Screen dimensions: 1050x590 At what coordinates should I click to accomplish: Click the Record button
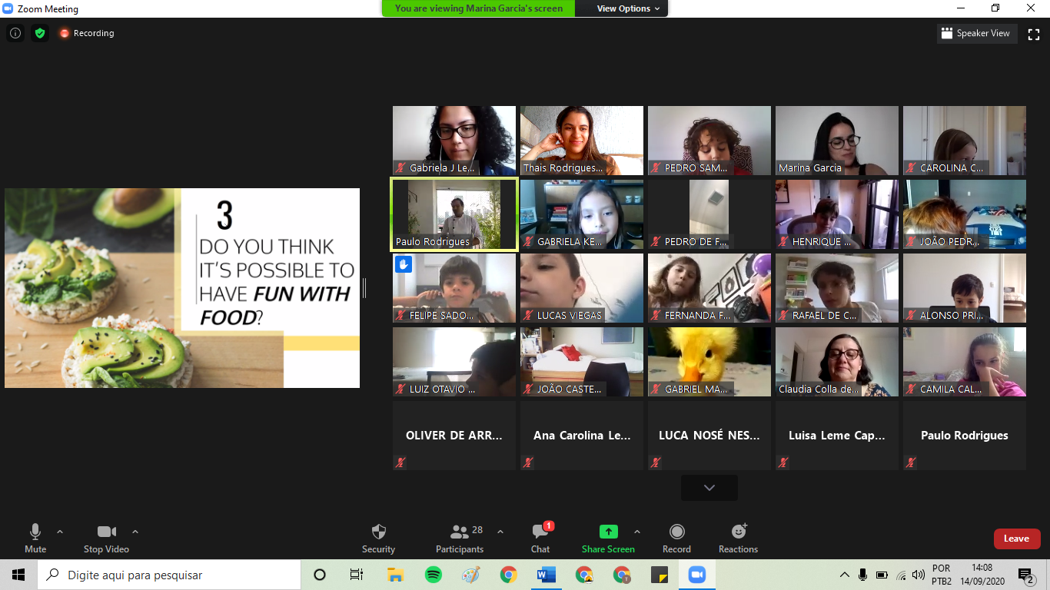pos(676,539)
